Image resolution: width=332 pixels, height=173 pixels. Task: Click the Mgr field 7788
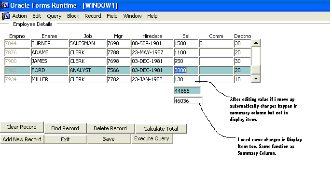(119, 52)
